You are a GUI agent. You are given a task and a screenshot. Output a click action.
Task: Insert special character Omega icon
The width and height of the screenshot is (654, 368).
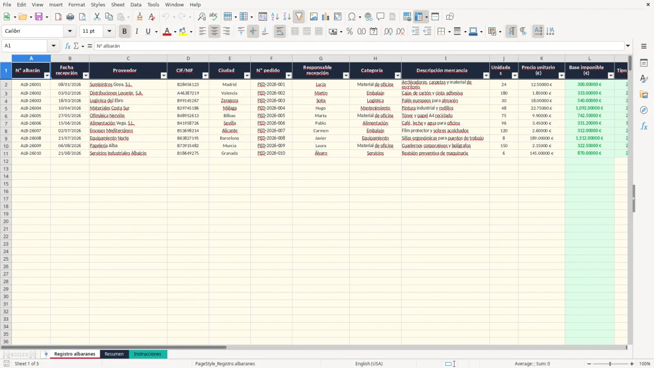[x=352, y=17]
